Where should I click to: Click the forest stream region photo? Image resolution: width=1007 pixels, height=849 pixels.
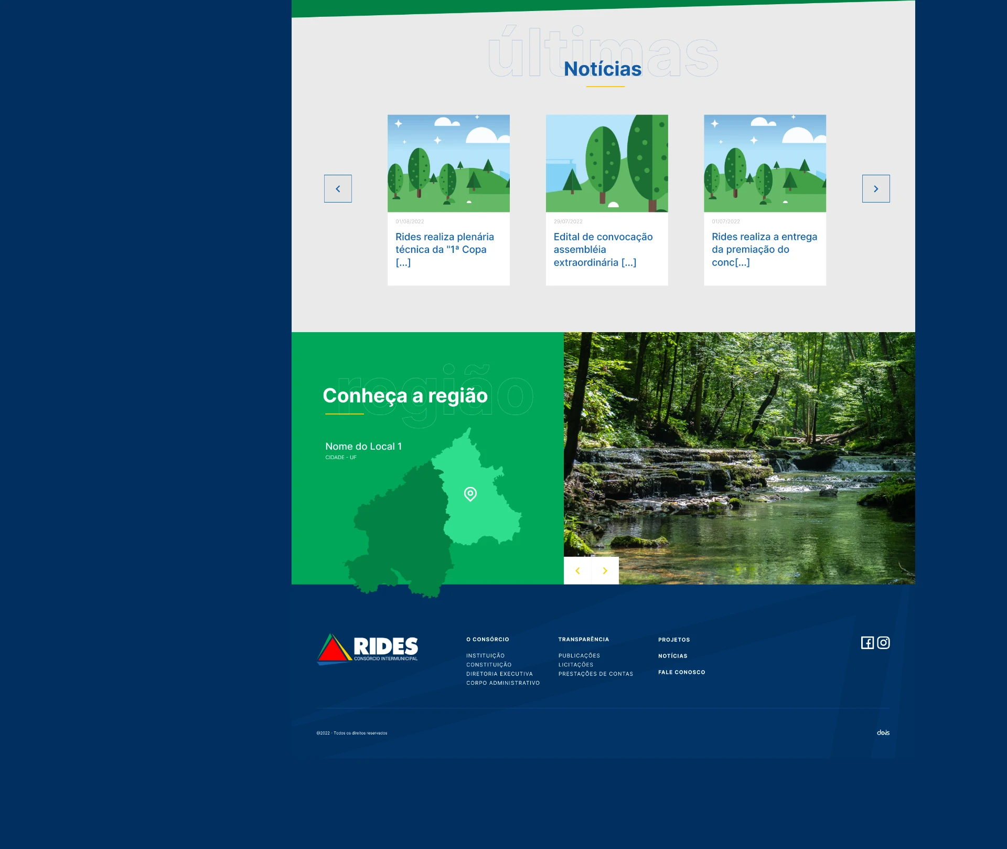740,458
